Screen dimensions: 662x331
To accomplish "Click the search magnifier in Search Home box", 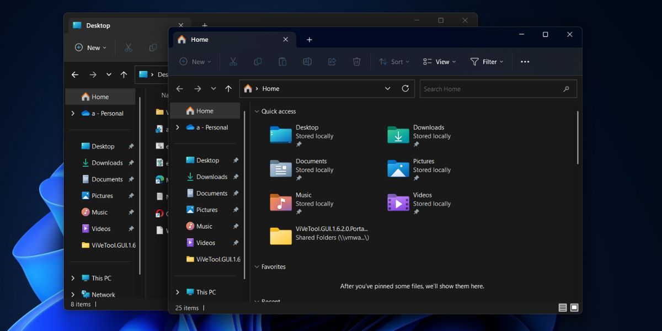I will [567, 88].
